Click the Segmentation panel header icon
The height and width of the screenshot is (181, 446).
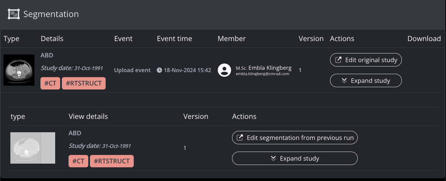(14, 14)
